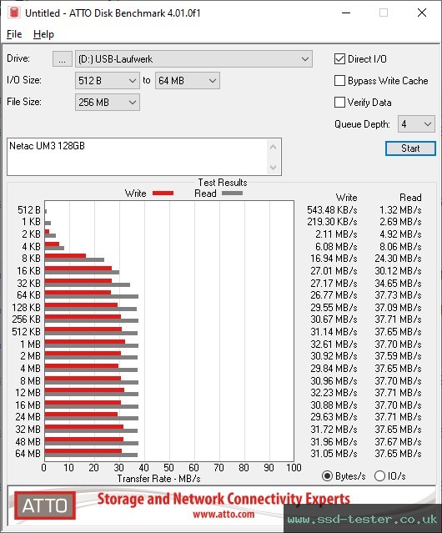Click the 31.05 MB/s write value
This screenshot has width=442, height=533.
pos(334,454)
